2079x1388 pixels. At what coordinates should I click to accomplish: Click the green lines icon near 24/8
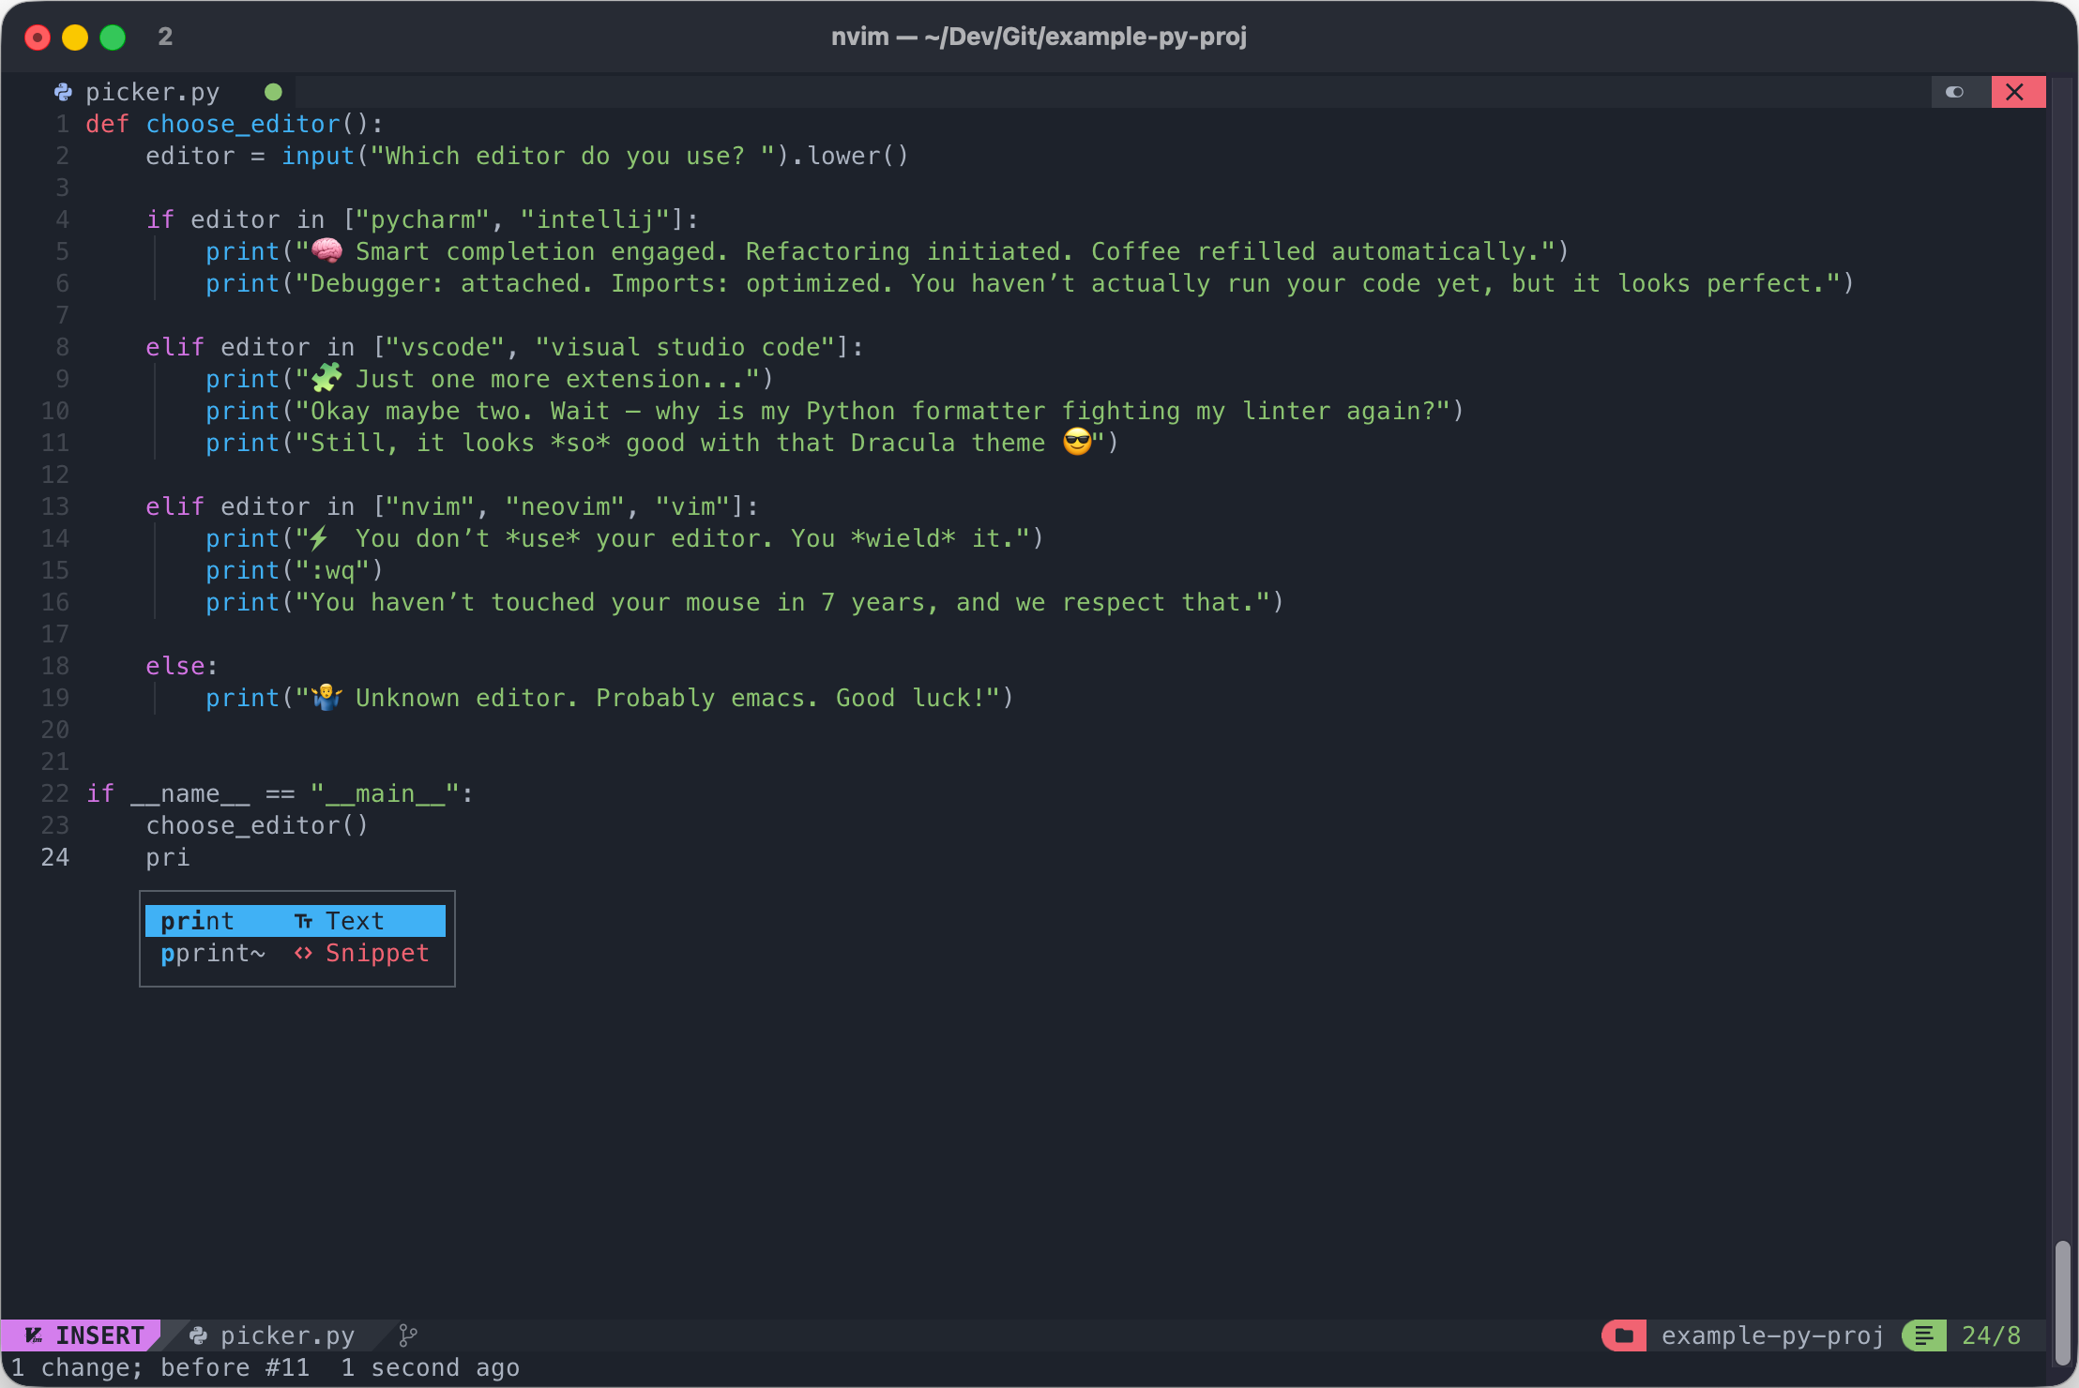pyautogui.click(x=1923, y=1335)
